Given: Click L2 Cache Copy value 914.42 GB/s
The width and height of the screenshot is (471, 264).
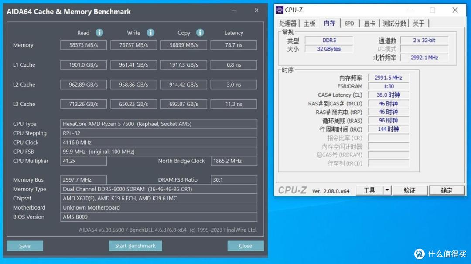Looking at the screenshot, I should pos(184,85).
